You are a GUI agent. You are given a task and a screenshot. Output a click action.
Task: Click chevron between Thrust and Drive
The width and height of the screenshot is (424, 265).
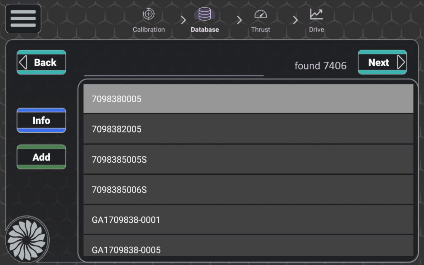coord(295,20)
